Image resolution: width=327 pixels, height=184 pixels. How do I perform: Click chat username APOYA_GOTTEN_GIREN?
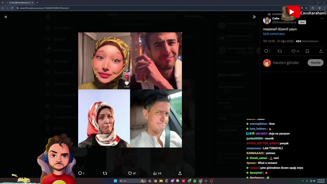pyautogui.click(x=262, y=143)
